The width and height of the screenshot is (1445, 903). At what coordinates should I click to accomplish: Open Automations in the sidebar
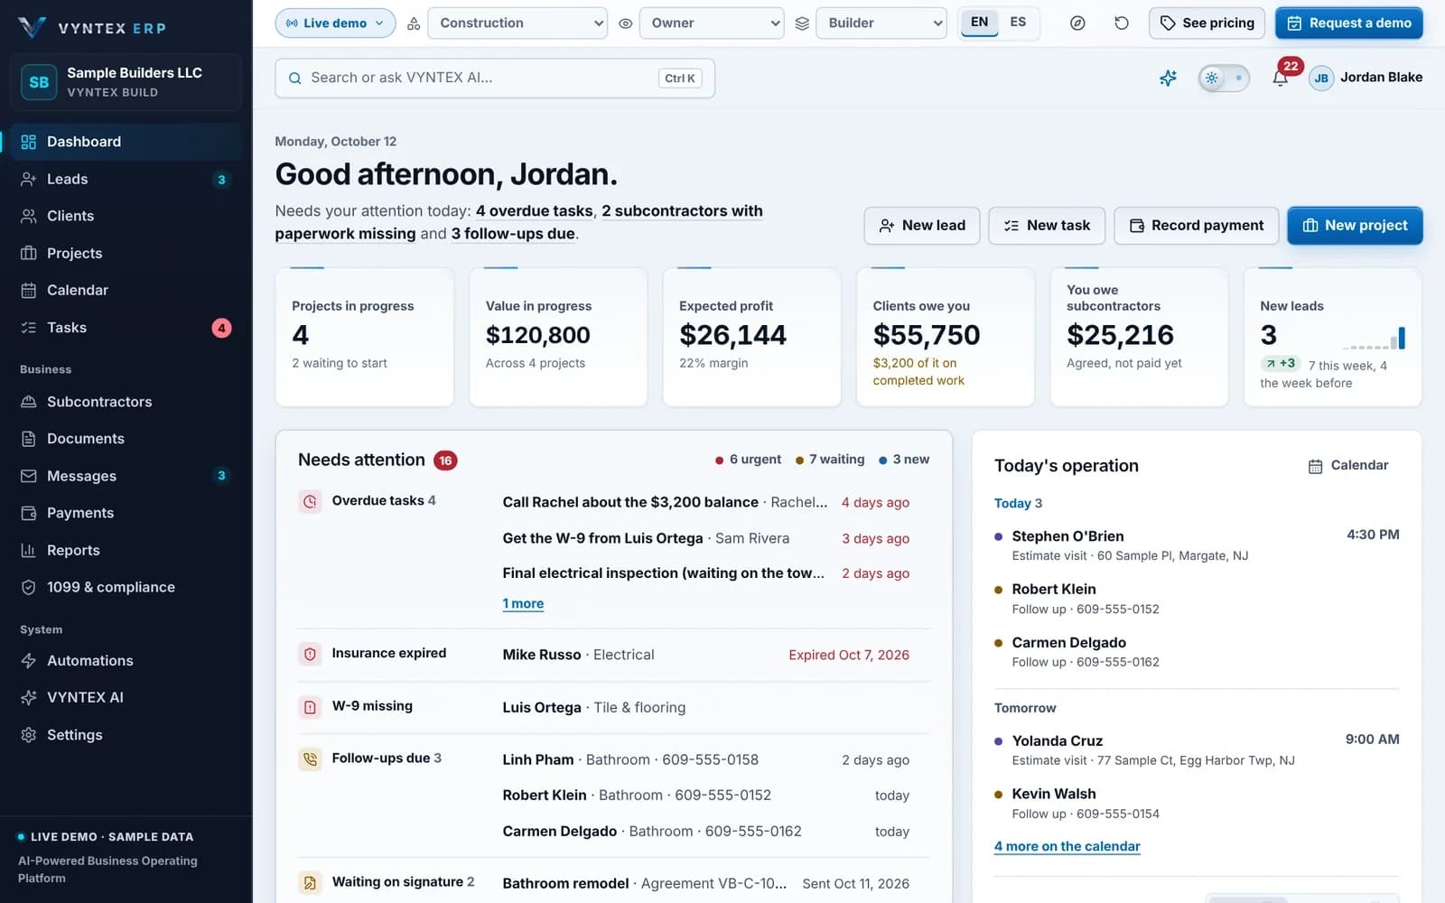tap(126, 661)
